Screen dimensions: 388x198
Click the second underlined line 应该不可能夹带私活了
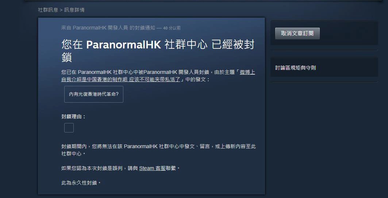click(x=155, y=79)
